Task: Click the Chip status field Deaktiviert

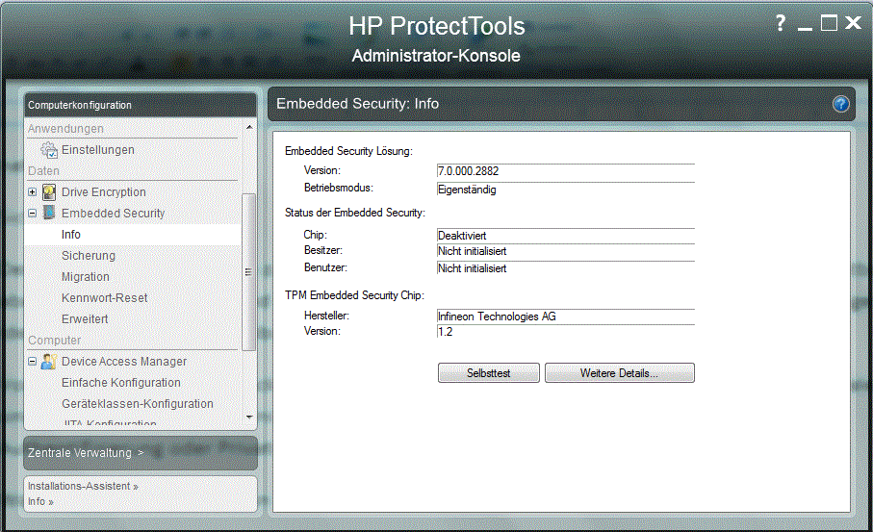Action: coord(566,236)
